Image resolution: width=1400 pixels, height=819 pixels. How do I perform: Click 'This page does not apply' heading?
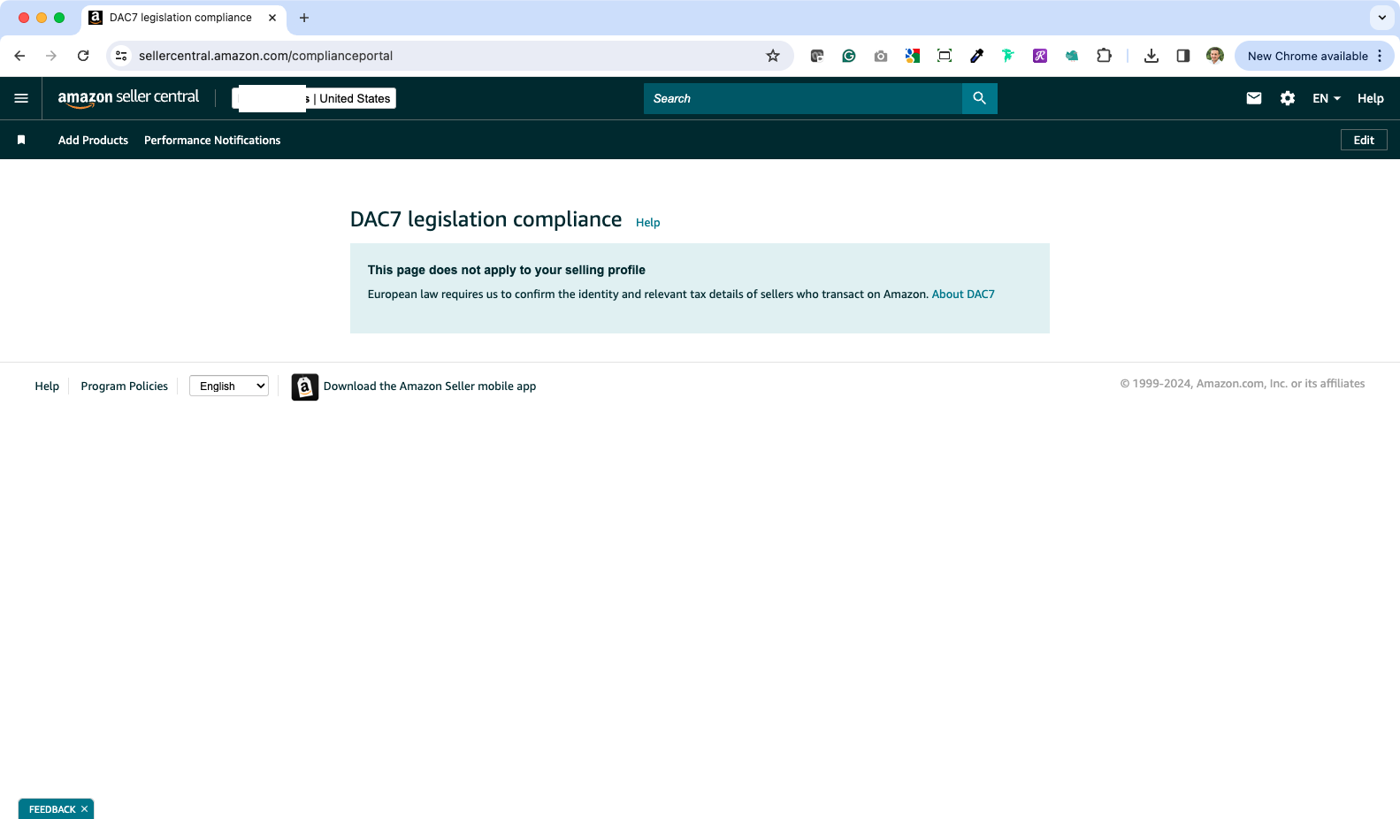tap(507, 270)
